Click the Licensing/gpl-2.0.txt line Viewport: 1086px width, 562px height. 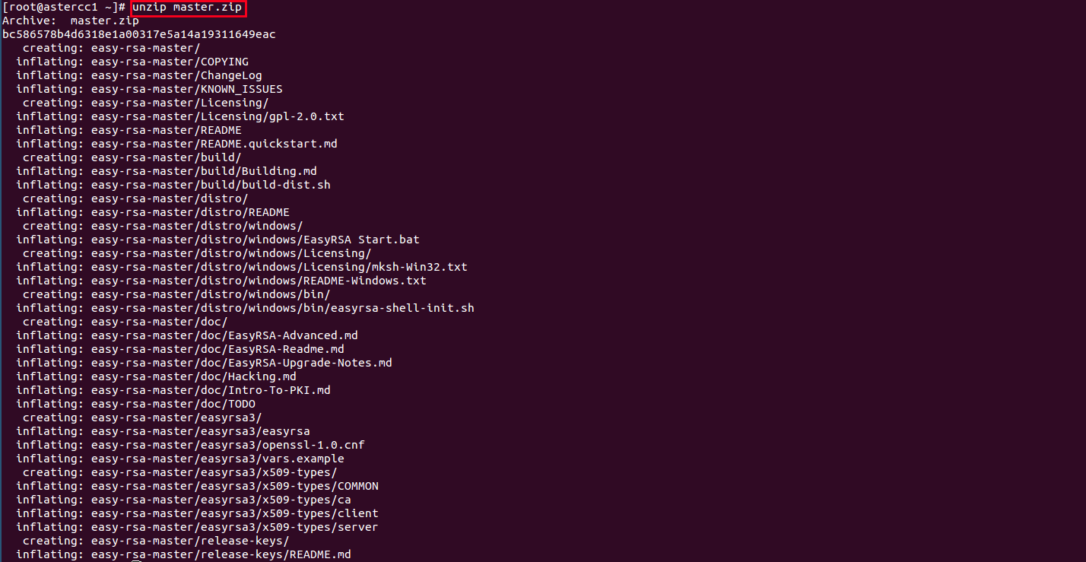(x=180, y=117)
